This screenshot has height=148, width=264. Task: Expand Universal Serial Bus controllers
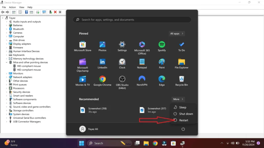coord(7,118)
